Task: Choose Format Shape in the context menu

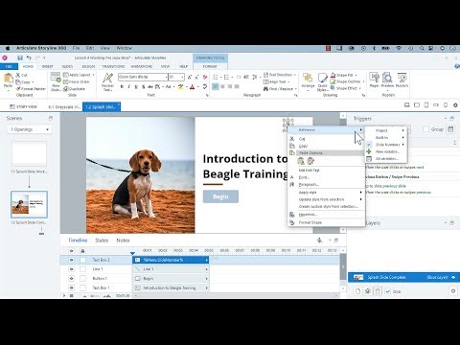Action: 326,222
